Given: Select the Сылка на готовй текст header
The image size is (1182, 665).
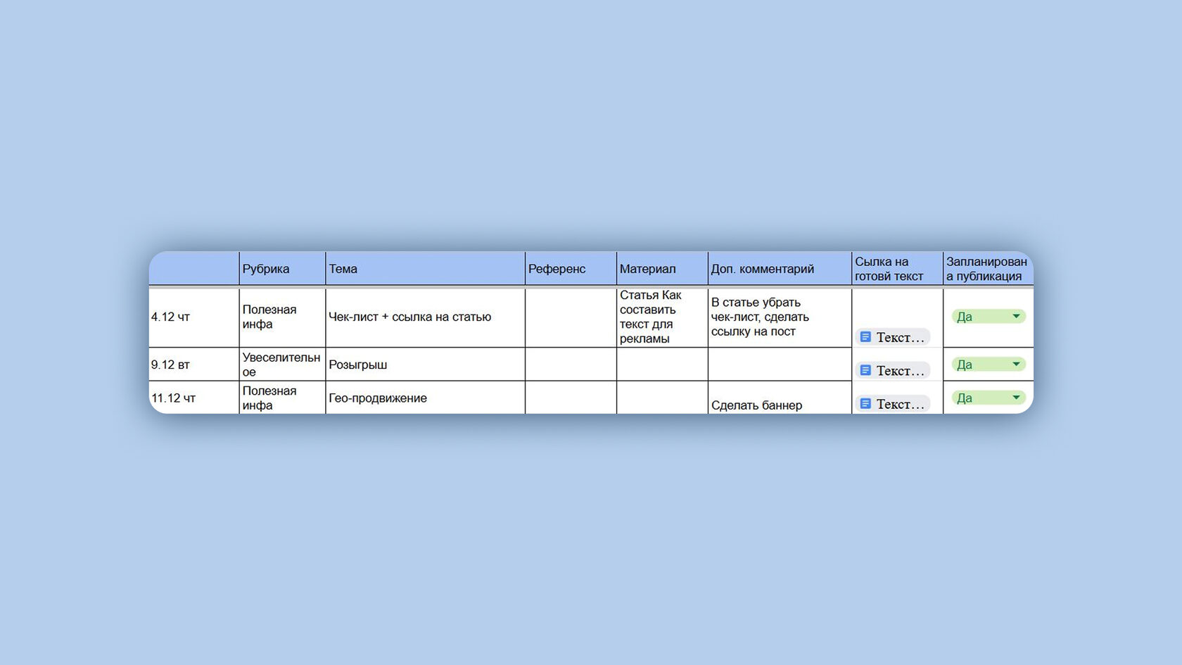Looking at the screenshot, I should click(897, 269).
